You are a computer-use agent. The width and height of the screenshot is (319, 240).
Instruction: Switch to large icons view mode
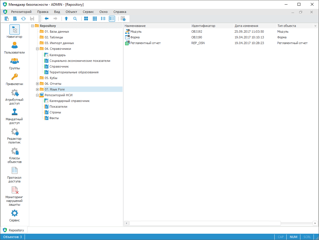point(86,19)
